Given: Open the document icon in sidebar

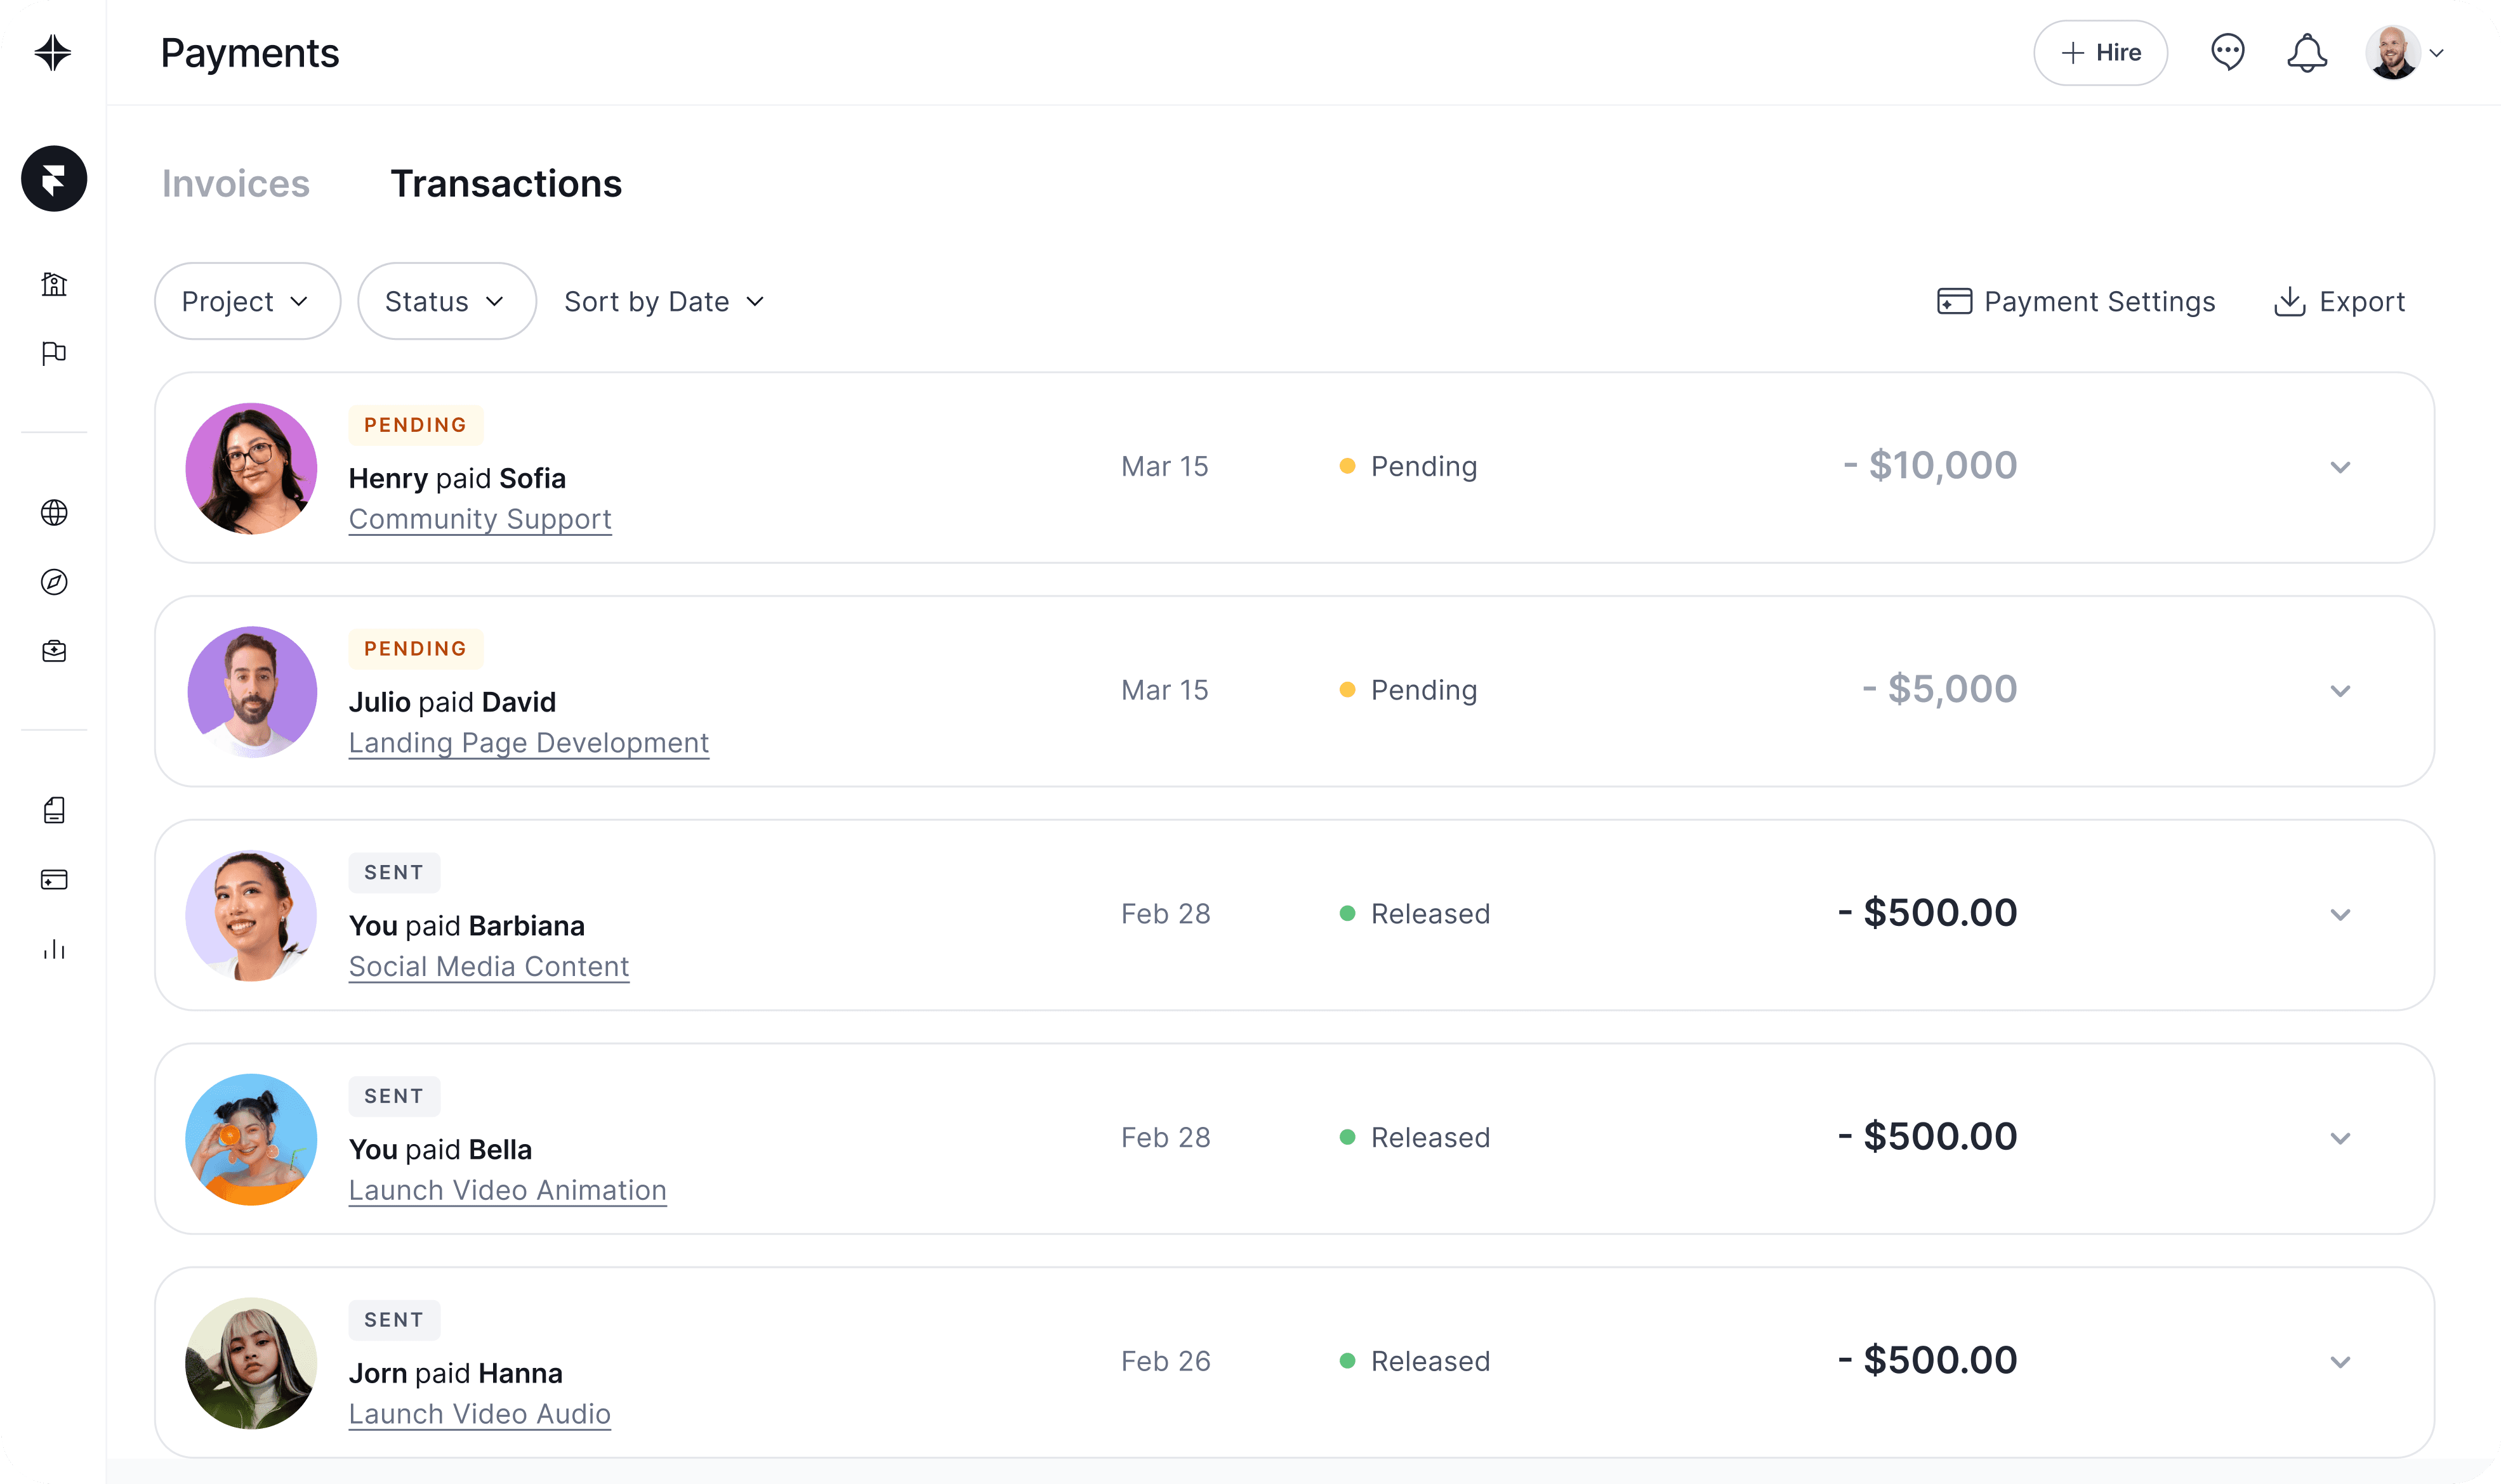Looking at the screenshot, I should [x=54, y=810].
